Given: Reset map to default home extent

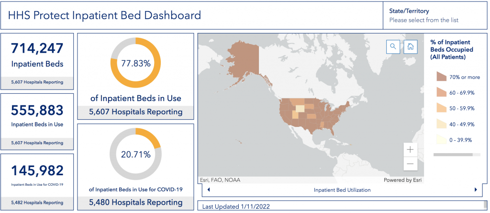Looking at the screenshot, I should click(x=411, y=46).
